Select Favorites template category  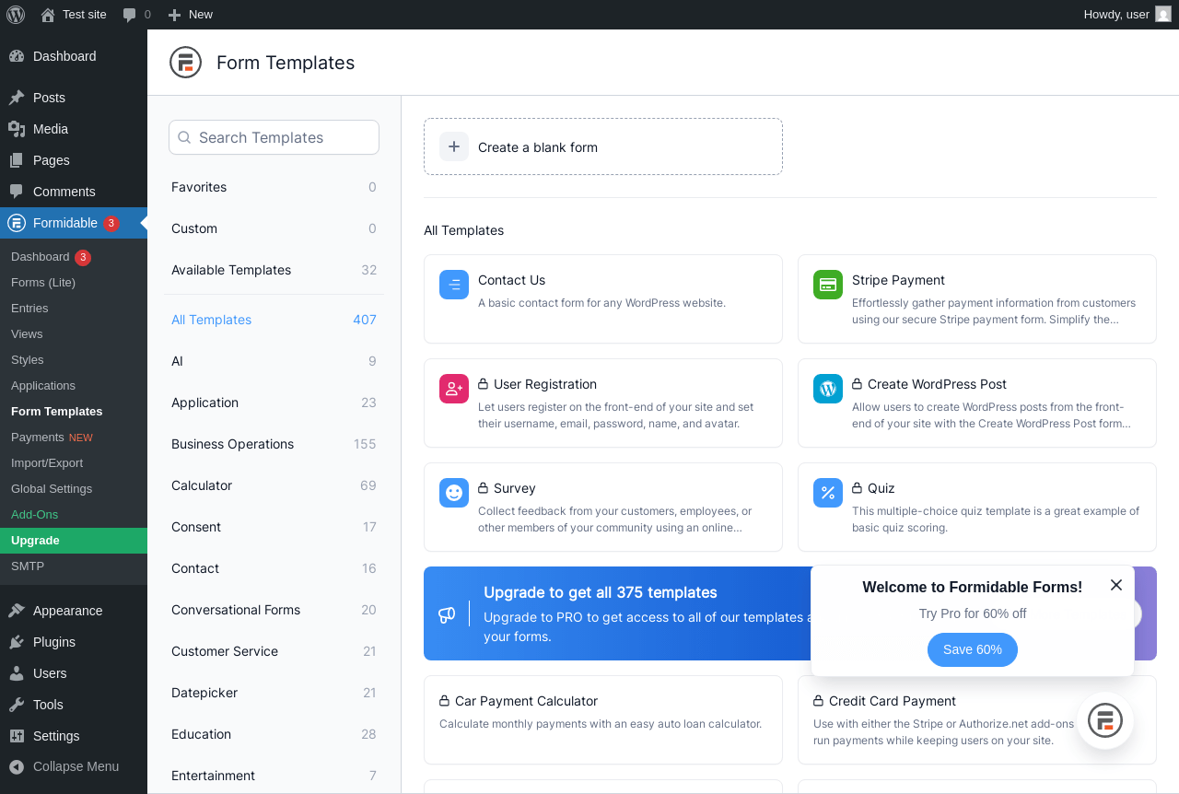click(x=274, y=187)
